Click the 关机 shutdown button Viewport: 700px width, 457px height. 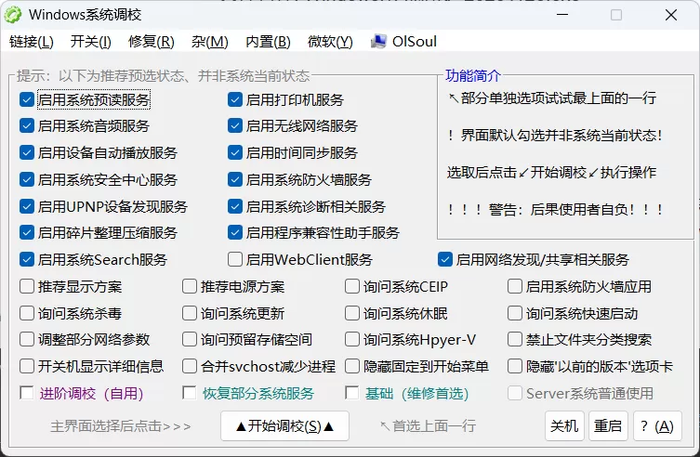point(564,425)
